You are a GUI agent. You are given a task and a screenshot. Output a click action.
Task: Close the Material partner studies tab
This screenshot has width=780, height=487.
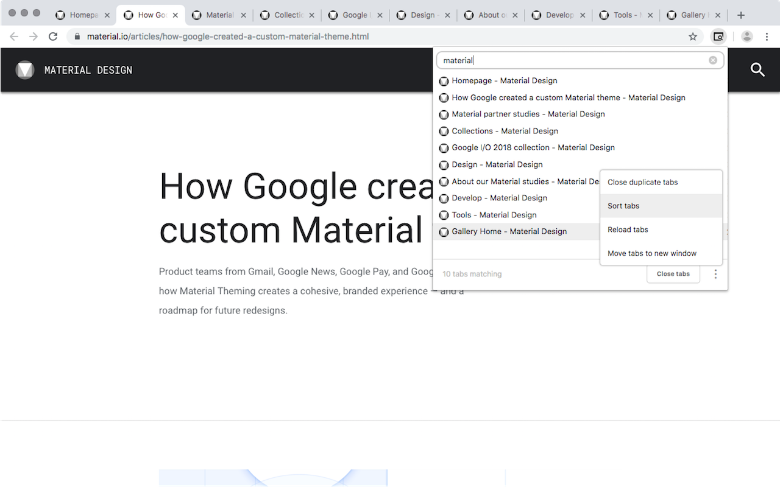(x=244, y=15)
